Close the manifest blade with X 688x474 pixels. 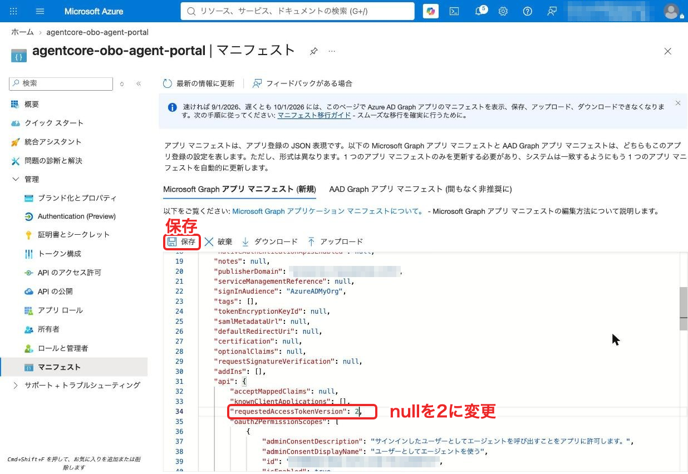[x=668, y=51]
